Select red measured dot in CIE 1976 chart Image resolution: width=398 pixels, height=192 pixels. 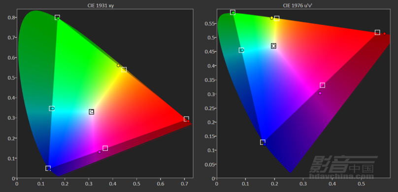385,34
